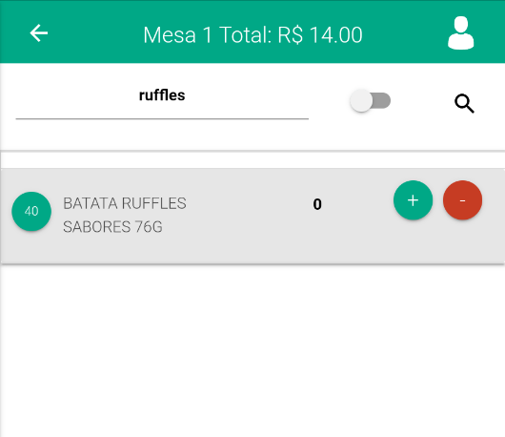Click the empty area below product list

(x=252, y=350)
